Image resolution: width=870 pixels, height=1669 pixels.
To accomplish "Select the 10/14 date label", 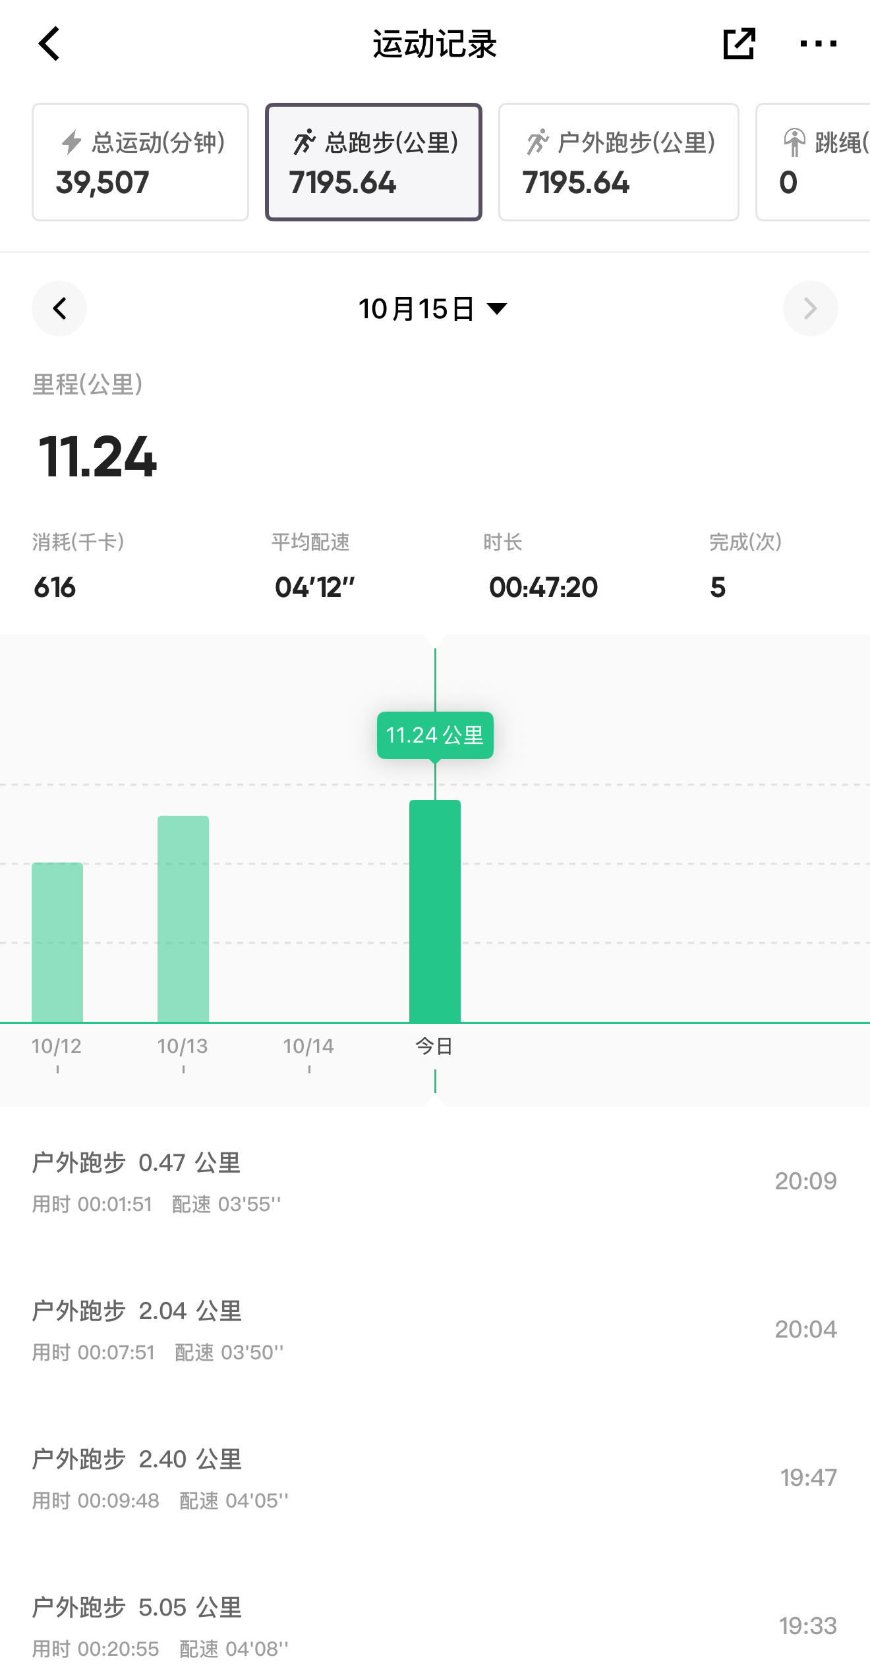I will click(308, 1046).
